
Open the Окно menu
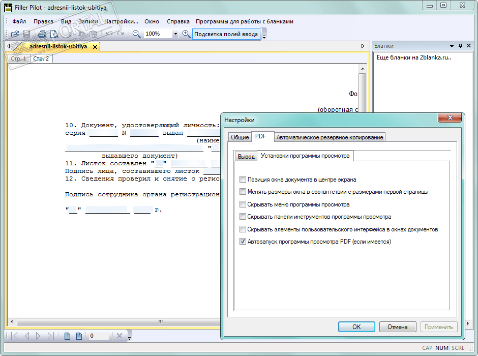pyautogui.click(x=152, y=21)
